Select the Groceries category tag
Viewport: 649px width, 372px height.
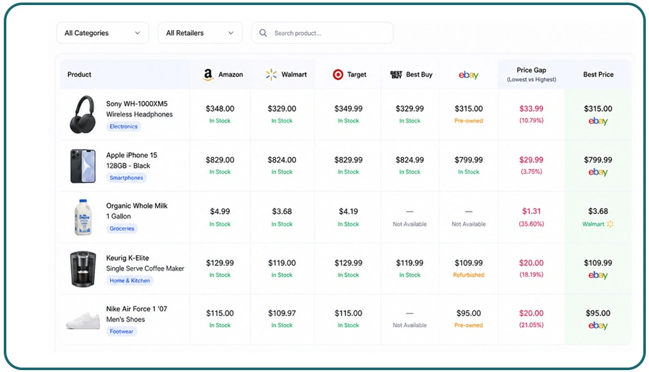click(121, 228)
